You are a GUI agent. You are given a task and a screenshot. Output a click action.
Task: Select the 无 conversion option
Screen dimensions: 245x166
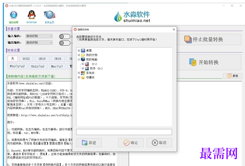[13, 59]
